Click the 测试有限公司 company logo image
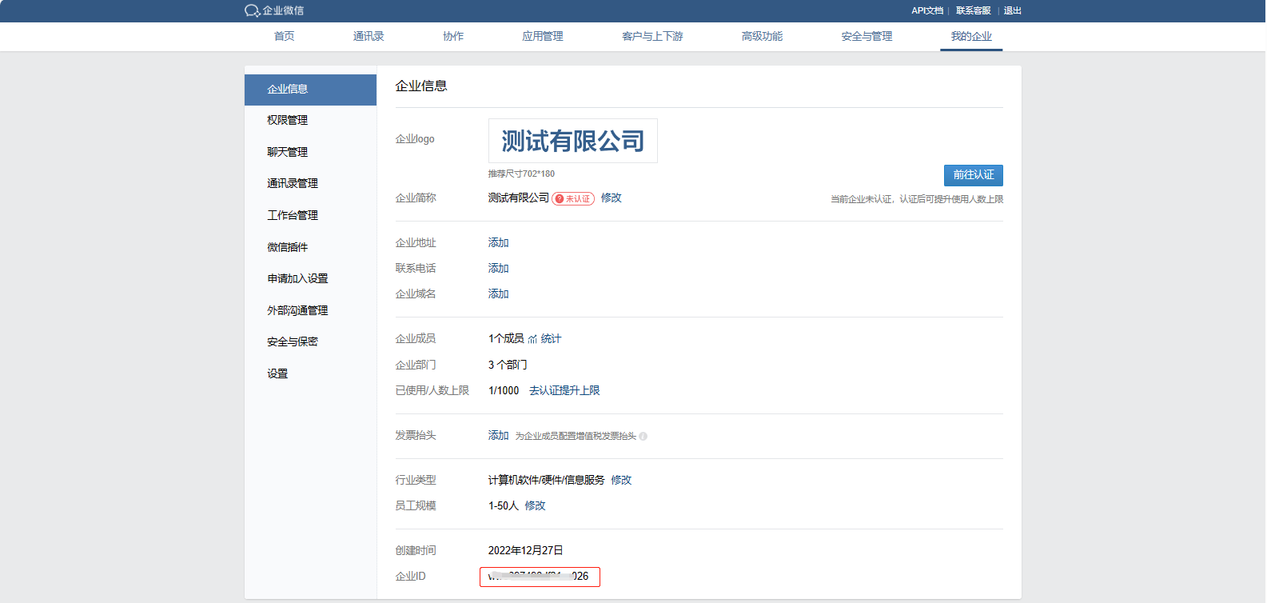1267x603 pixels. [x=572, y=141]
